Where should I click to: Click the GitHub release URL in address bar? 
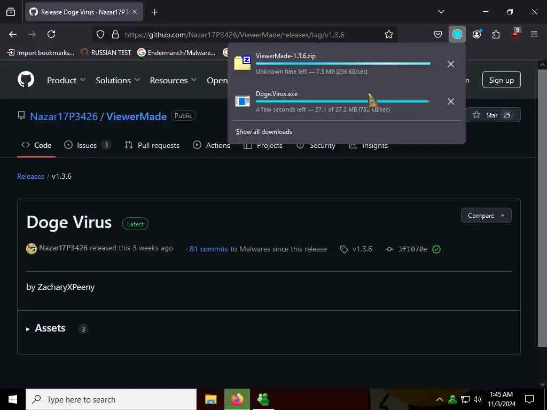pos(235,35)
